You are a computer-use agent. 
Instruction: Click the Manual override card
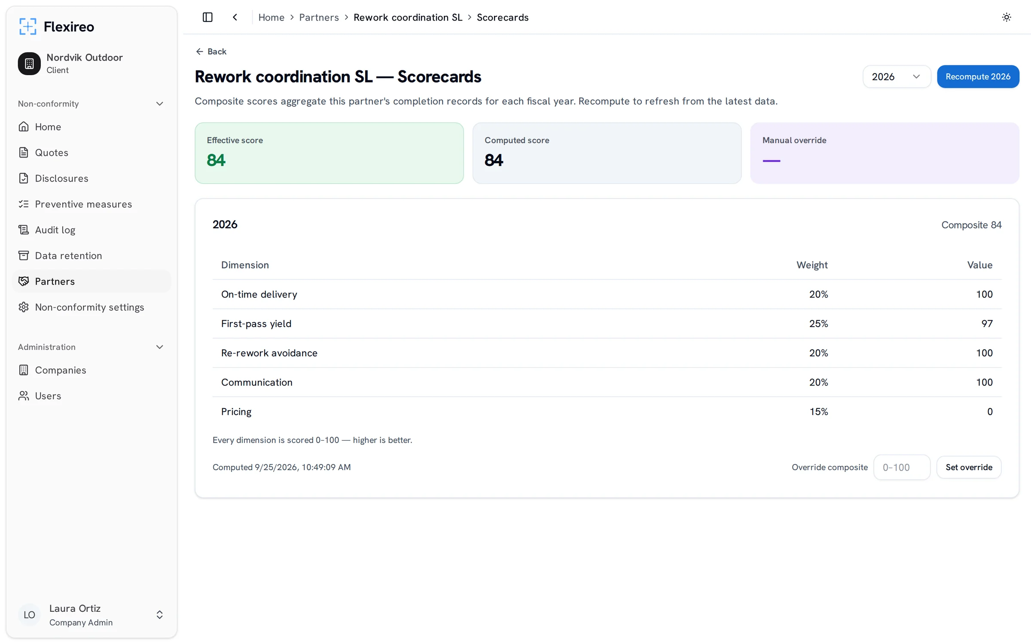click(885, 153)
